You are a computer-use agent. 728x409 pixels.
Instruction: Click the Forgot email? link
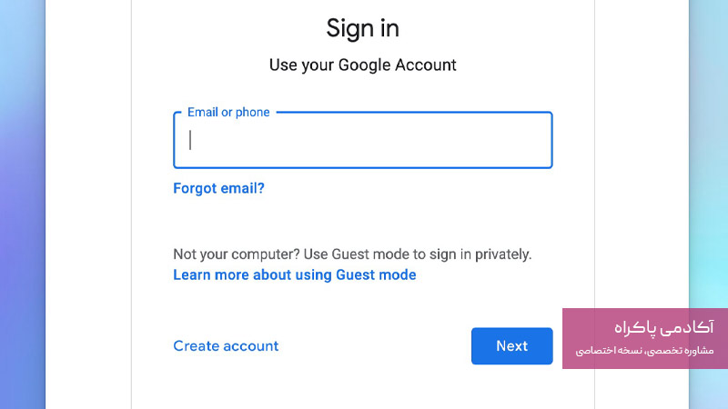218,189
